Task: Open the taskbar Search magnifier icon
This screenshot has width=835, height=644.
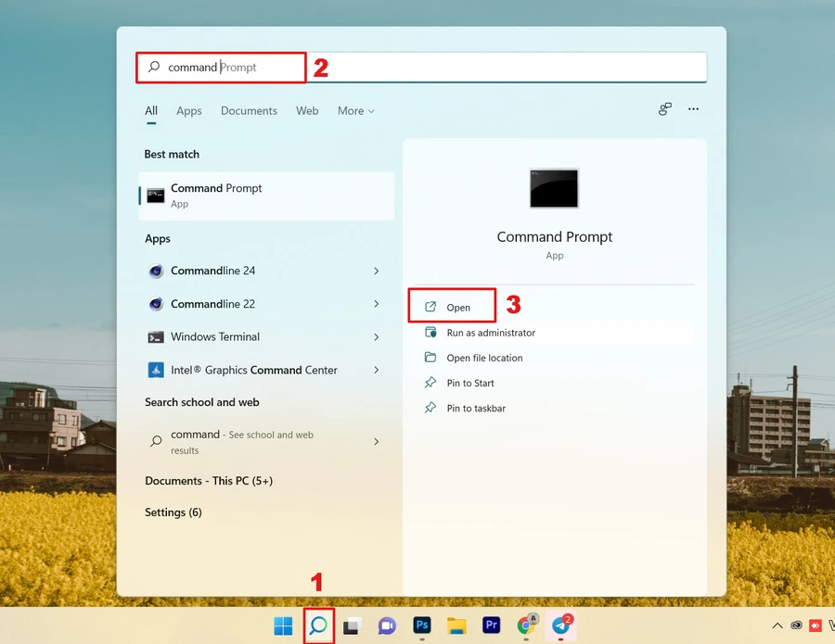Action: [318, 625]
